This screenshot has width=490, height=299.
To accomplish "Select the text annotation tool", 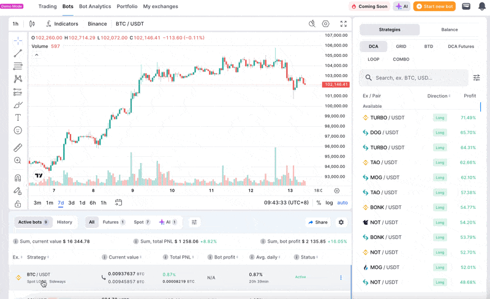I will [x=18, y=117].
